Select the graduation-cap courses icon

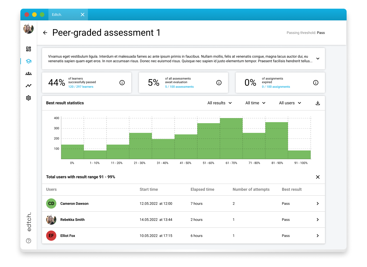[29, 61]
